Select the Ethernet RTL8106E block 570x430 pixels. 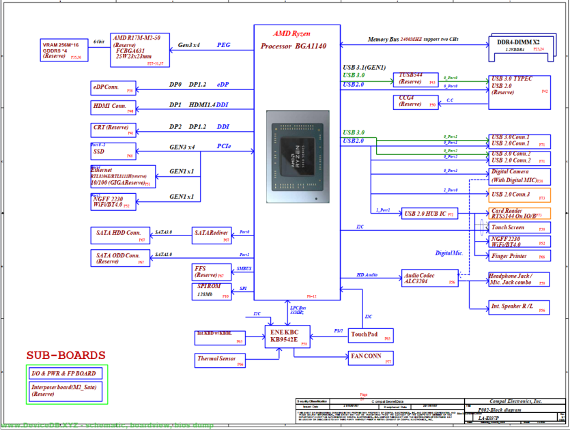pyautogui.click(x=123, y=177)
